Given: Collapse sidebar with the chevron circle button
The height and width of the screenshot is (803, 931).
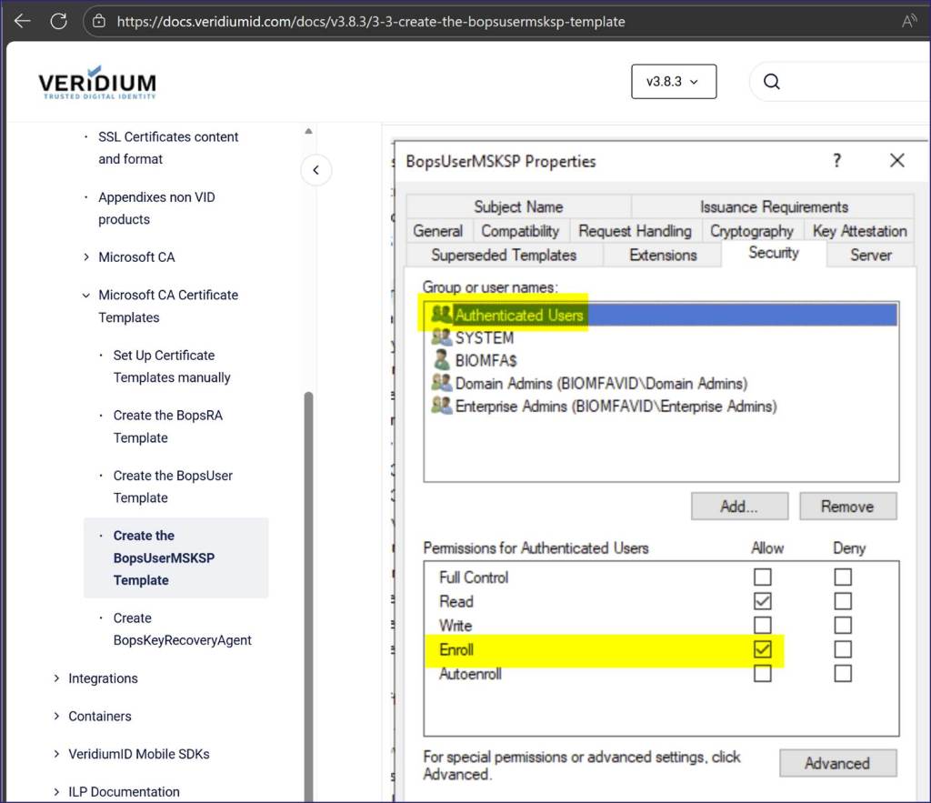Looking at the screenshot, I should (315, 170).
